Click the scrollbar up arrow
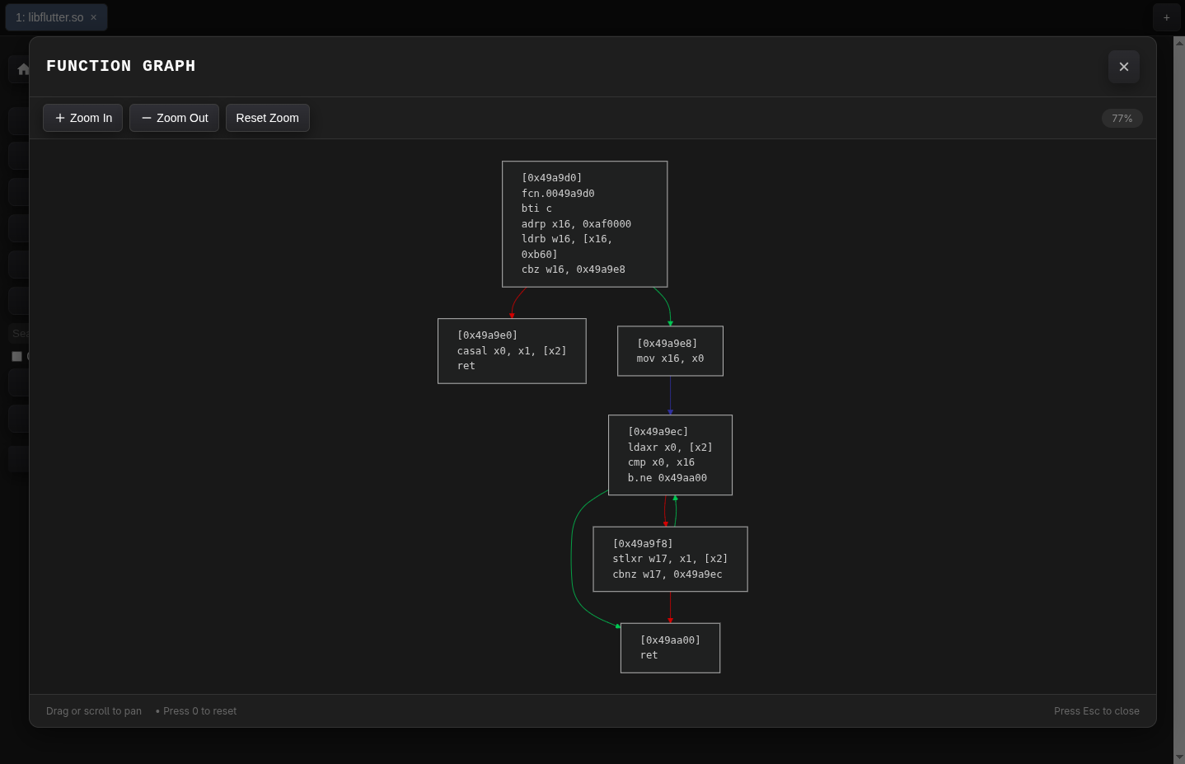The width and height of the screenshot is (1185, 764). [x=1178, y=43]
